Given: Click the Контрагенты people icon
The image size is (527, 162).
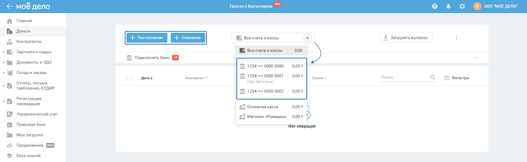Looking at the screenshot, I should pyautogui.click(x=10, y=42).
